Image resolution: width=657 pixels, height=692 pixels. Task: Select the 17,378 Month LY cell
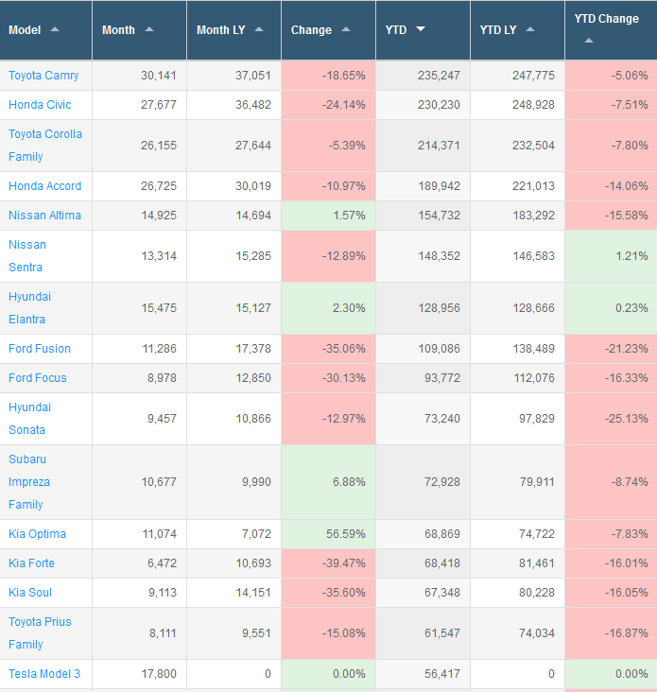tap(233, 349)
